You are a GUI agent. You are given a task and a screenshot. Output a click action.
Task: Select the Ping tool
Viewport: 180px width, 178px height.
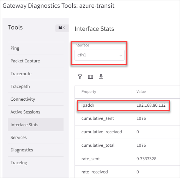click(x=36, y=48)
